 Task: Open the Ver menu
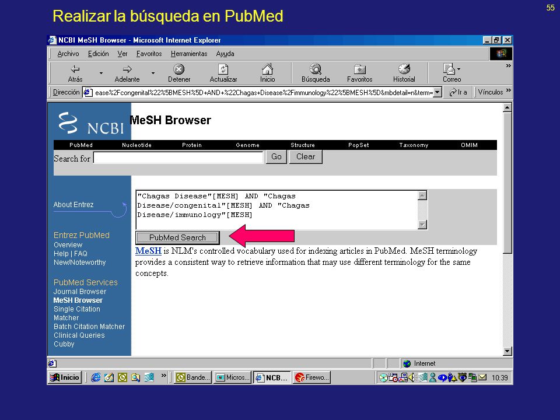click(123, 54)
